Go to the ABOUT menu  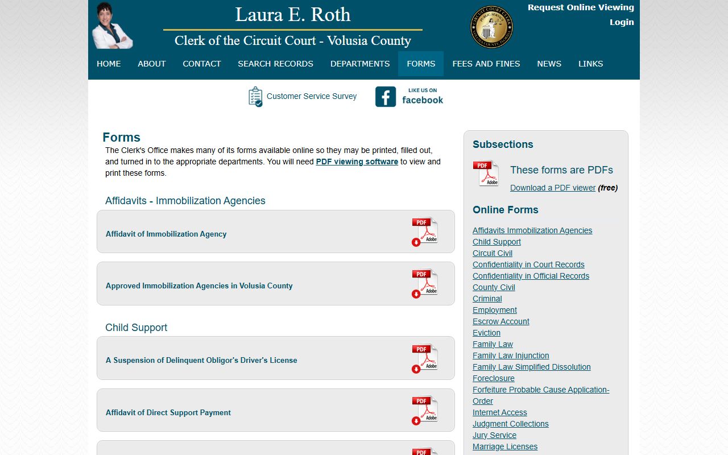[152, 64]
